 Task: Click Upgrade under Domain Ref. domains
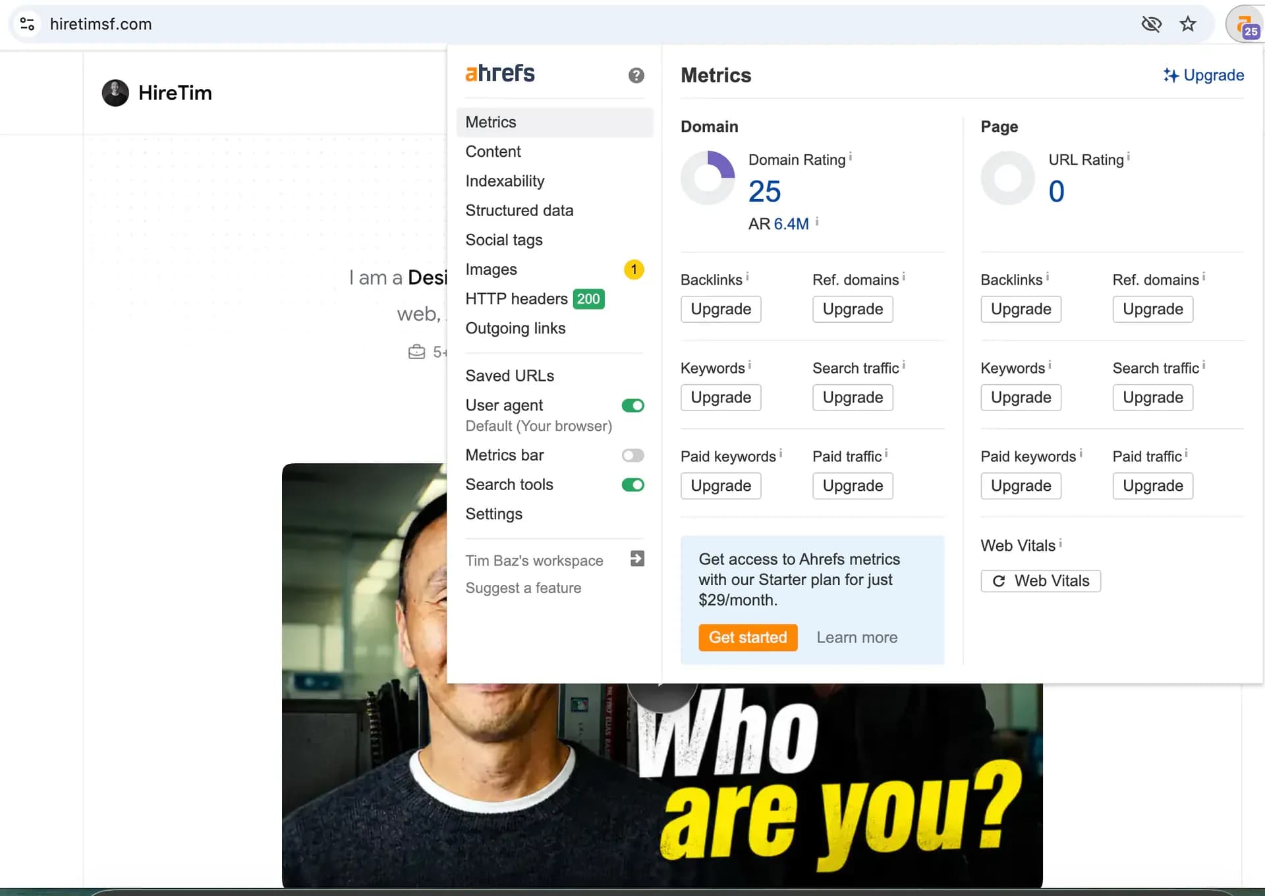853,309
